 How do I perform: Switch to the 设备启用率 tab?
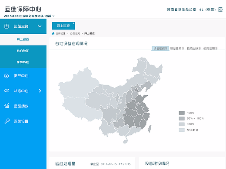[177, 49]
